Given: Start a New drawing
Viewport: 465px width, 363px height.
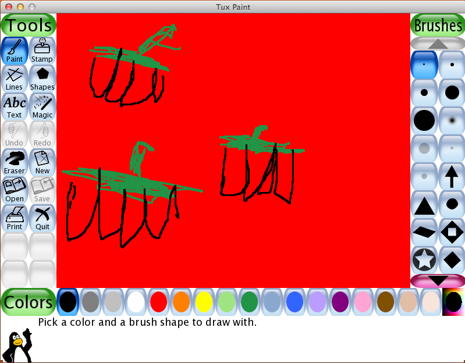Looking at the screenshot, I should [42, 162].
